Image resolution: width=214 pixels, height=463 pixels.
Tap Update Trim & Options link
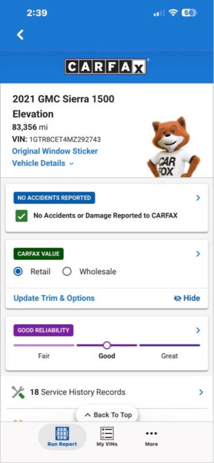click(x=54, y=298)
